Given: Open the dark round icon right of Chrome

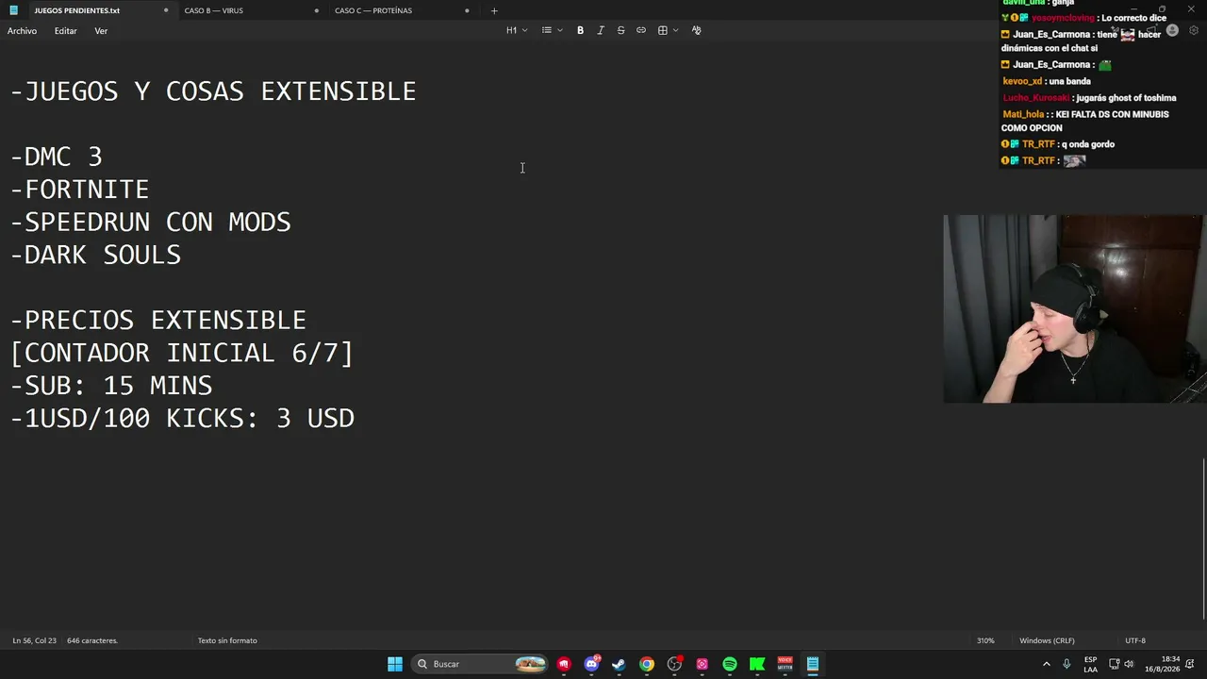Looking at the screenshot, I should click(674, 664).
